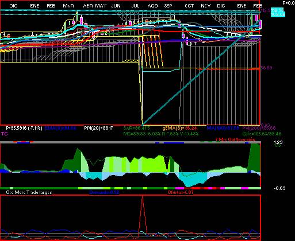Click the SEP month label

tap(168, 6)
